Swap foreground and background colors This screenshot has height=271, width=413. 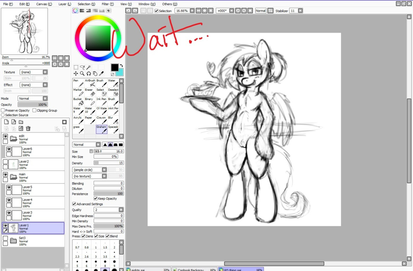point(122,65)
